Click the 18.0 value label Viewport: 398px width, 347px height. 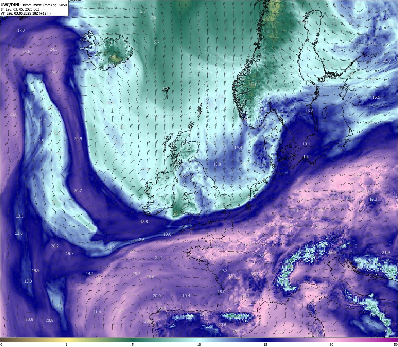[x=221, y=292]
